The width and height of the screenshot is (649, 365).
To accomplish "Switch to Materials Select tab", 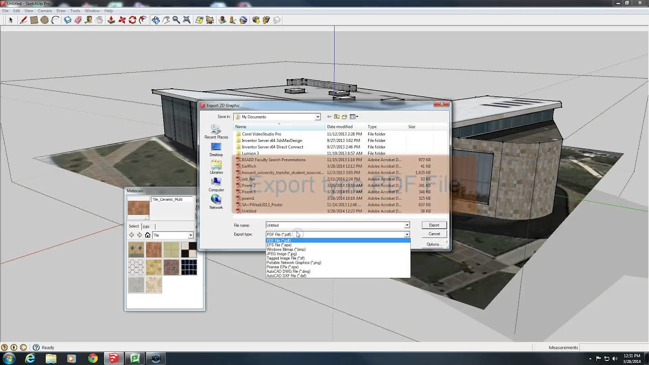I will (133, 226).
